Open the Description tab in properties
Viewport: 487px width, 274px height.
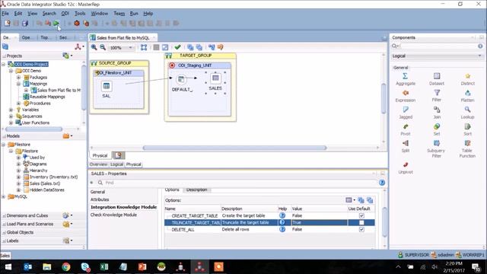196,190
